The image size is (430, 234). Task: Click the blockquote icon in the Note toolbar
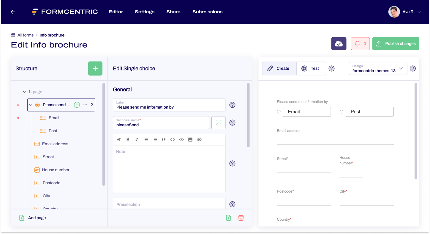pos(164,139)
